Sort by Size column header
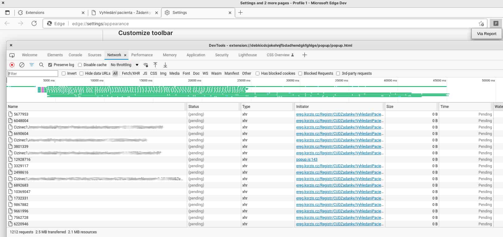This screenshot has height=237, width=503. 412,107
